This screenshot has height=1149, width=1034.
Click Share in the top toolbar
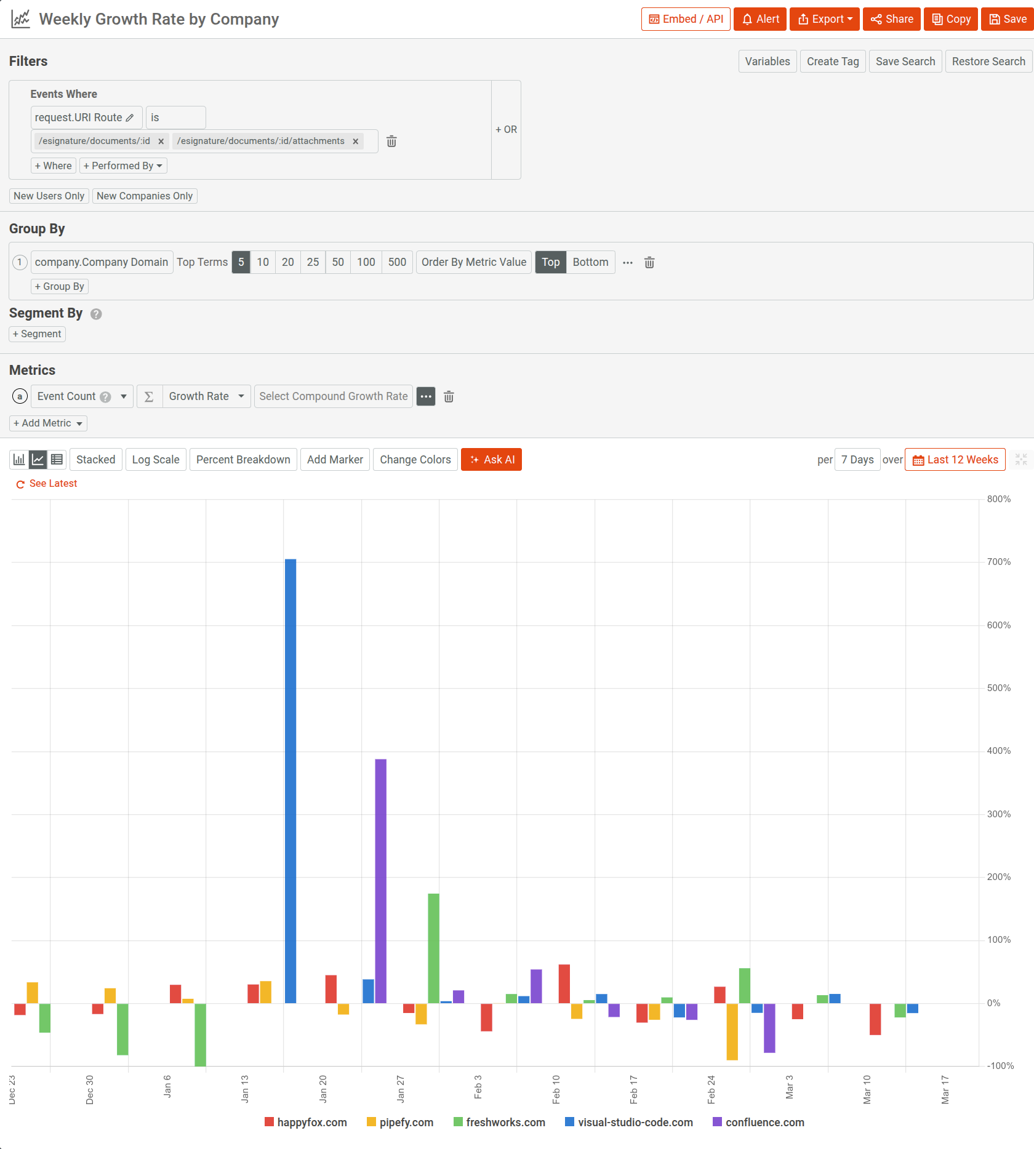pyautogui.click(x=891, y=19)
